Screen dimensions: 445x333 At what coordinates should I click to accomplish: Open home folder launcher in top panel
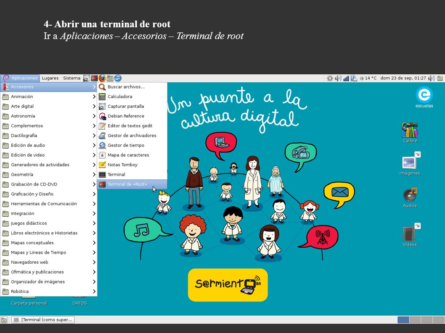[x=110, y=78]
